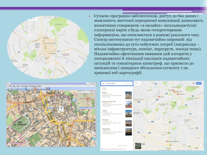Click the blue Войти sign-in button
Viewport: 207px width, 155px height.
click(x=199, y=83)
